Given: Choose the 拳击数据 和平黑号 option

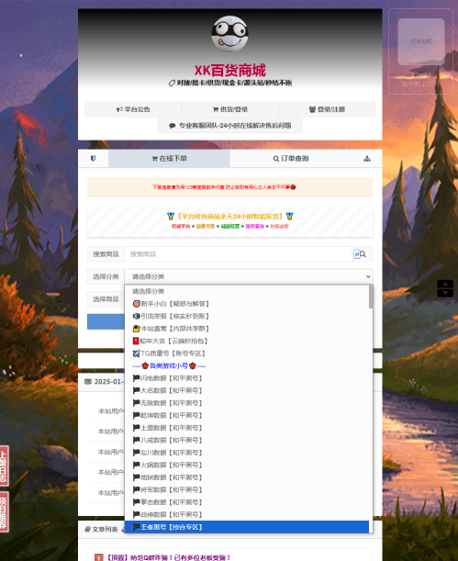Looking at the screenshot, I should 247,502.
